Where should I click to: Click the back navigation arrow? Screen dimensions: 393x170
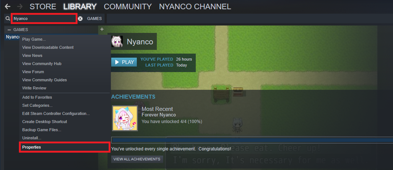(7, 7)
